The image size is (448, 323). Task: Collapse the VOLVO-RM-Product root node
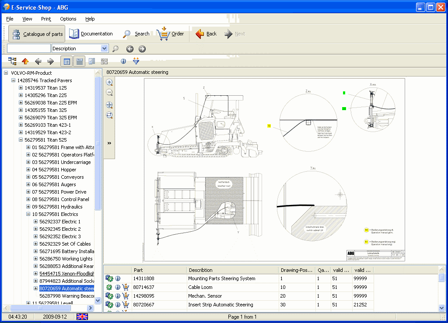coord(6,73)
